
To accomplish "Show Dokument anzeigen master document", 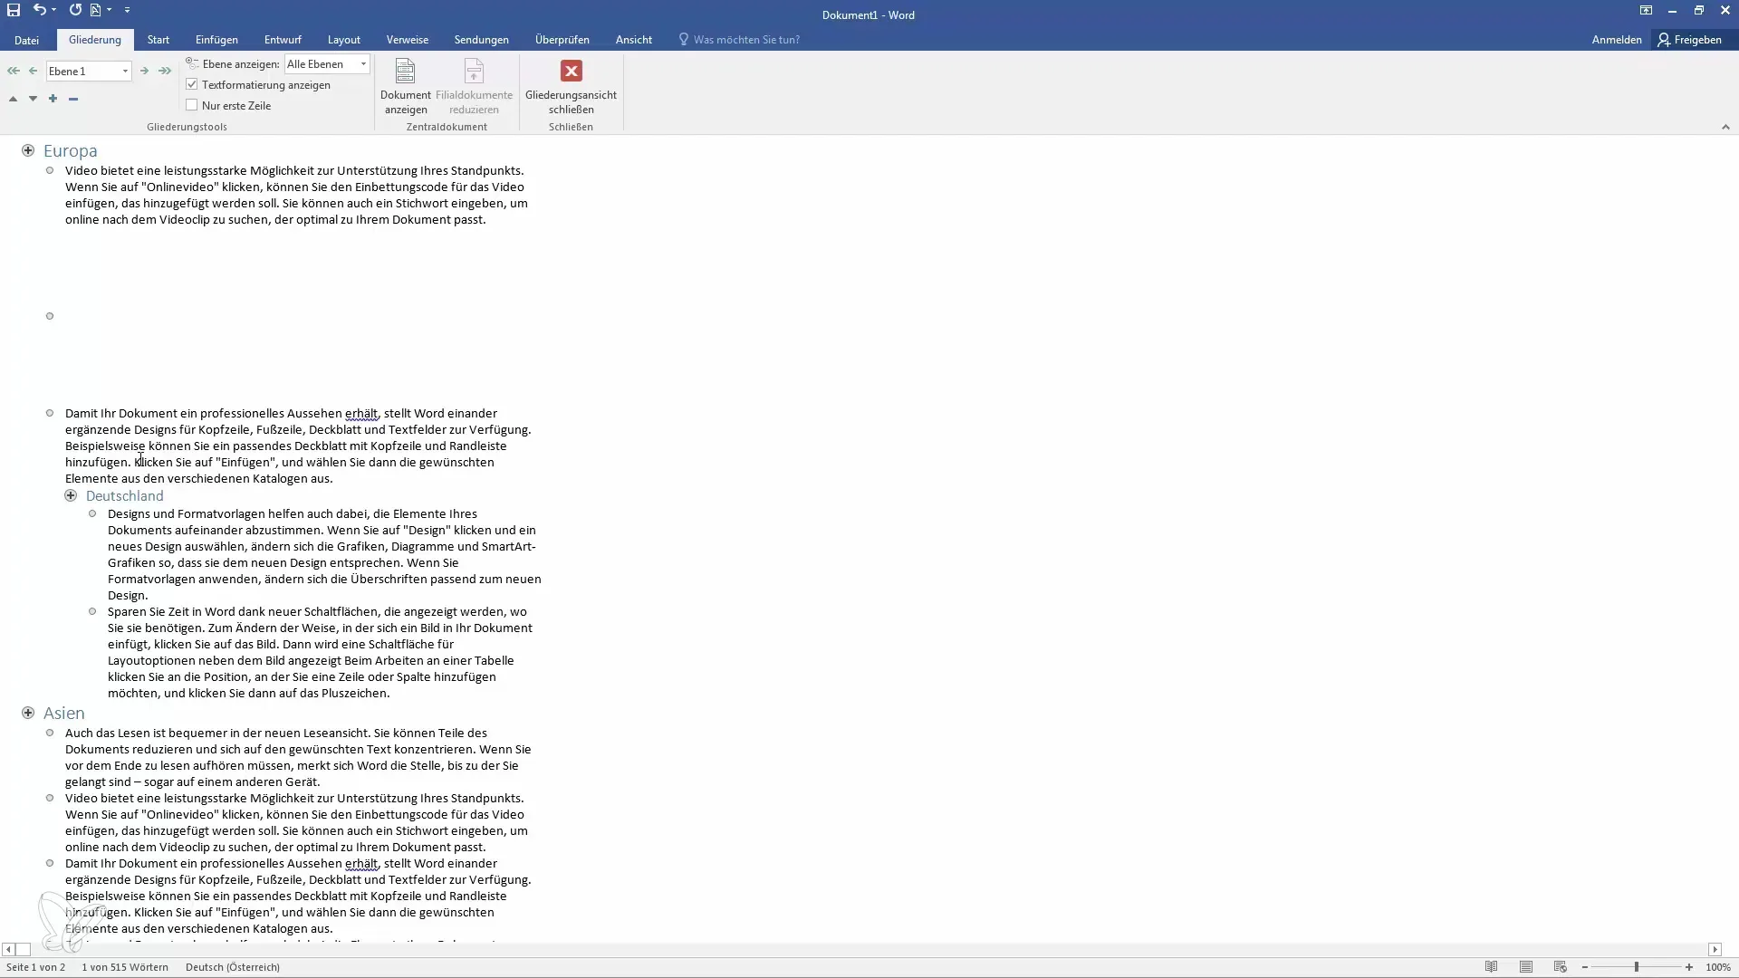I will click(x=405, y=86).
